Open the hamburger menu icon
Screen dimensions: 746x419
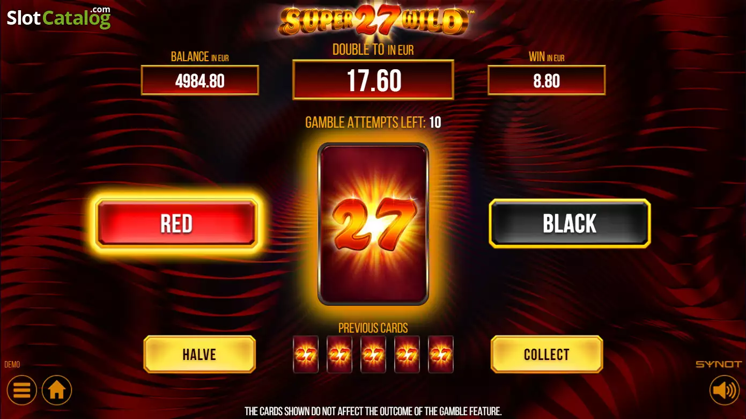[x=22, y=390]
